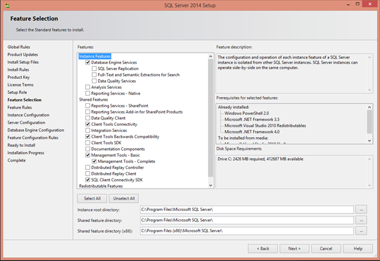Check Distributed Replay Controller
This screenshot has height=261, width=380.
pos(88,167)
